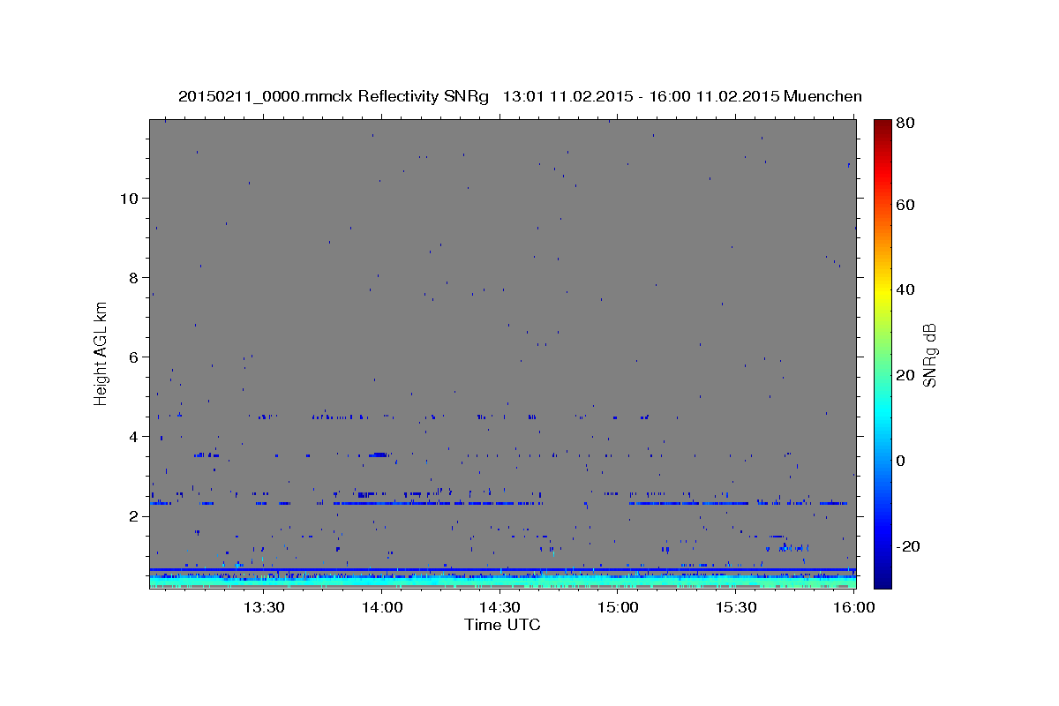Select the 14:00 time axis label
The width and height of the screenshot is (1059, 706).
click(x=382, y=607)
